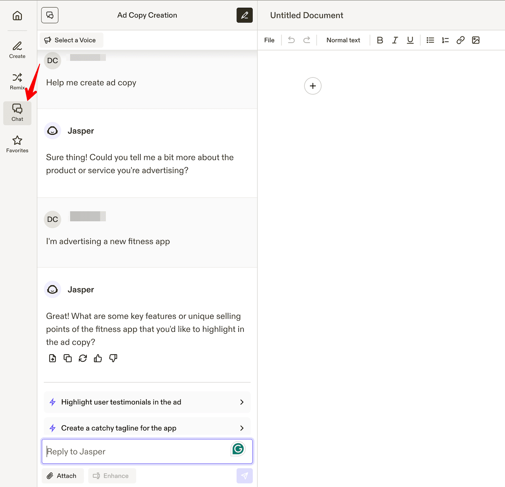The height and width of the screenshot is (487, 505).
Task: Start a new chat with the pencil icon
Action: (245, 15)
